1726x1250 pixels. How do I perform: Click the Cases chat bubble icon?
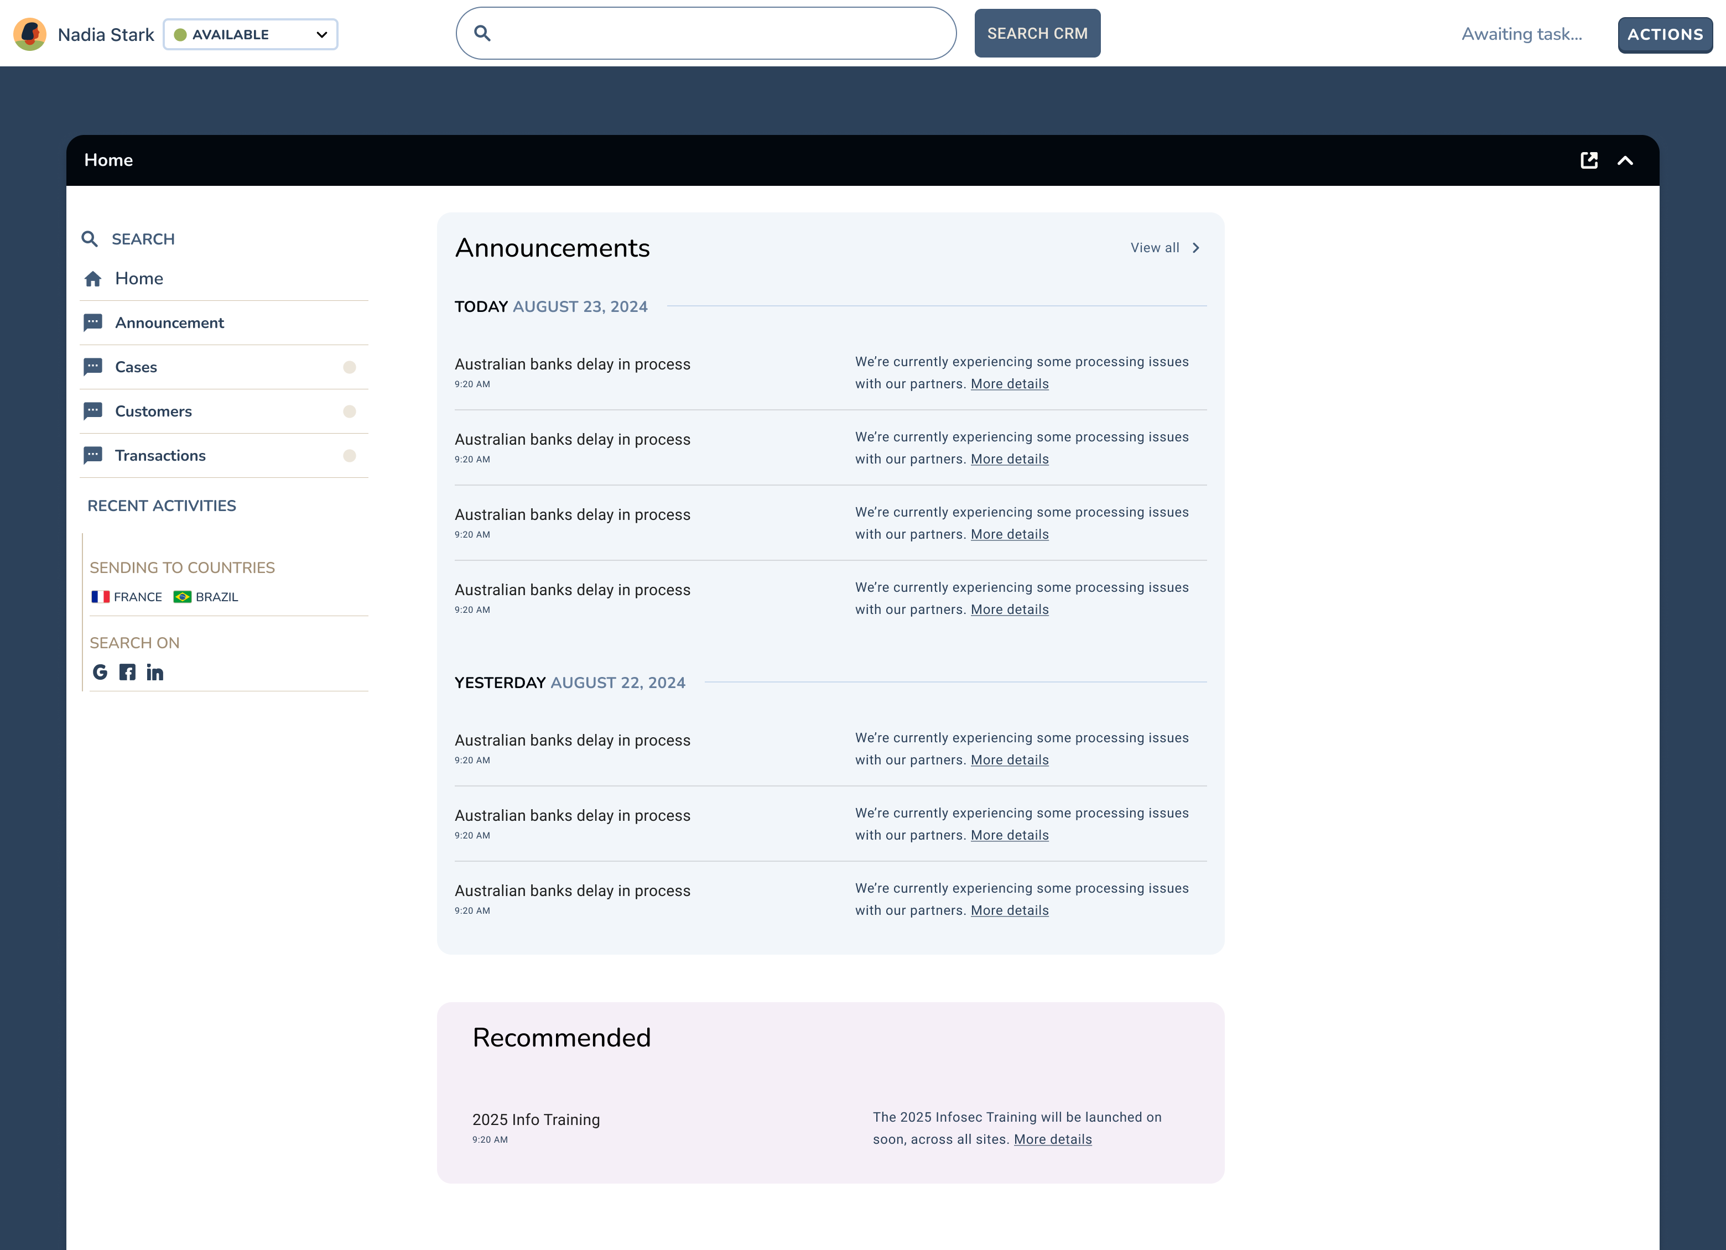point(93,367)
